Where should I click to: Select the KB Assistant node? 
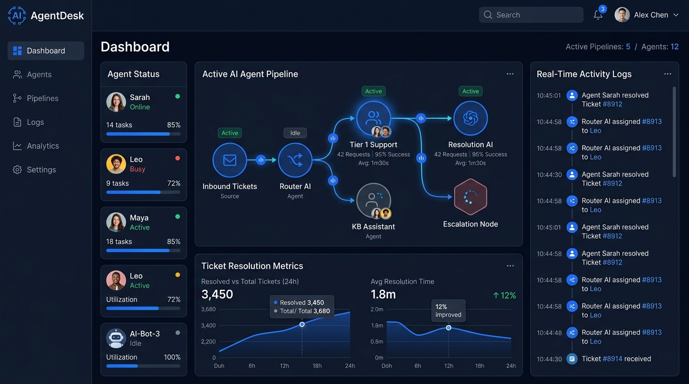[x=374, y=200]
